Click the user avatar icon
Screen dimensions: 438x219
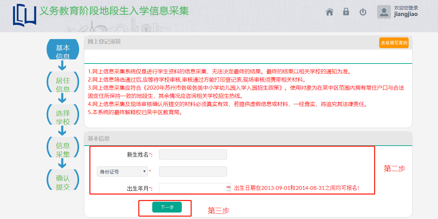(384, 12)
